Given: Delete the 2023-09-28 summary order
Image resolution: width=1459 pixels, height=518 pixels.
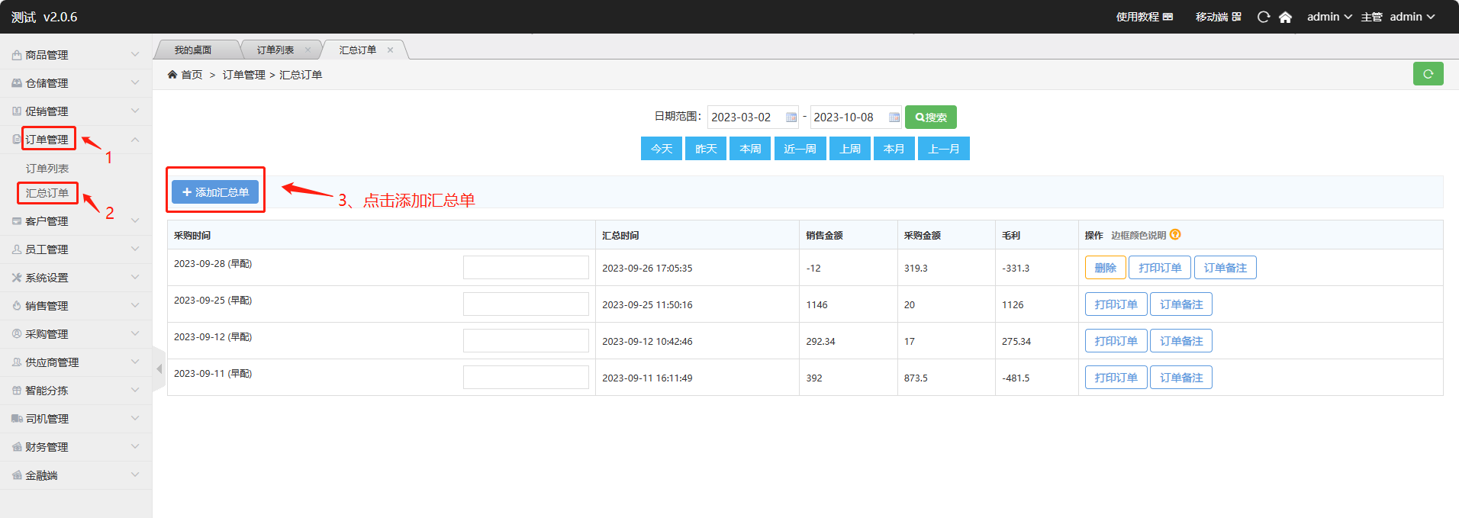Looking at the screenshot, I should [x=1105, y=268].
